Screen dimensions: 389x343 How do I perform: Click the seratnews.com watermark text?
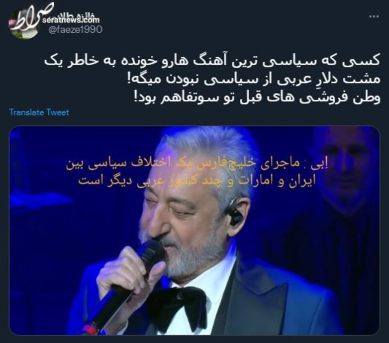[x=71, y=20]
